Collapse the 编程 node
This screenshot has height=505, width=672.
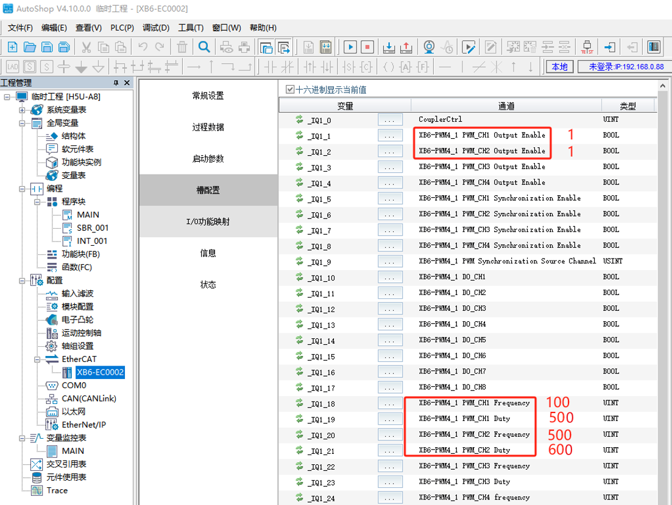click(x=22, y=189)
